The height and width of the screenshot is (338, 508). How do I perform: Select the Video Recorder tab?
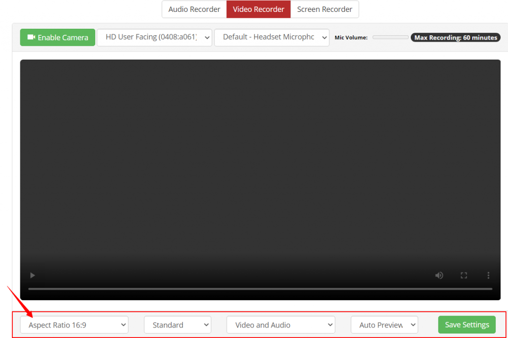(x=258, y=9)
